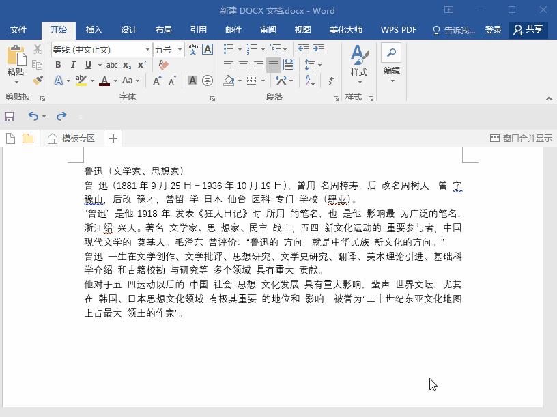Toggle underline formatting
The height and width of the screenshot is (417, 557).
click(x=88, y=65)
